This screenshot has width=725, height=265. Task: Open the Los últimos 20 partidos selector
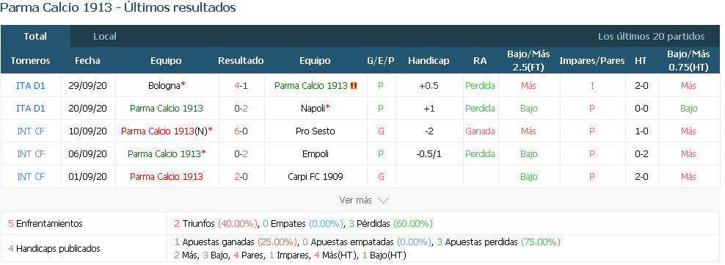tap(651, 36)
